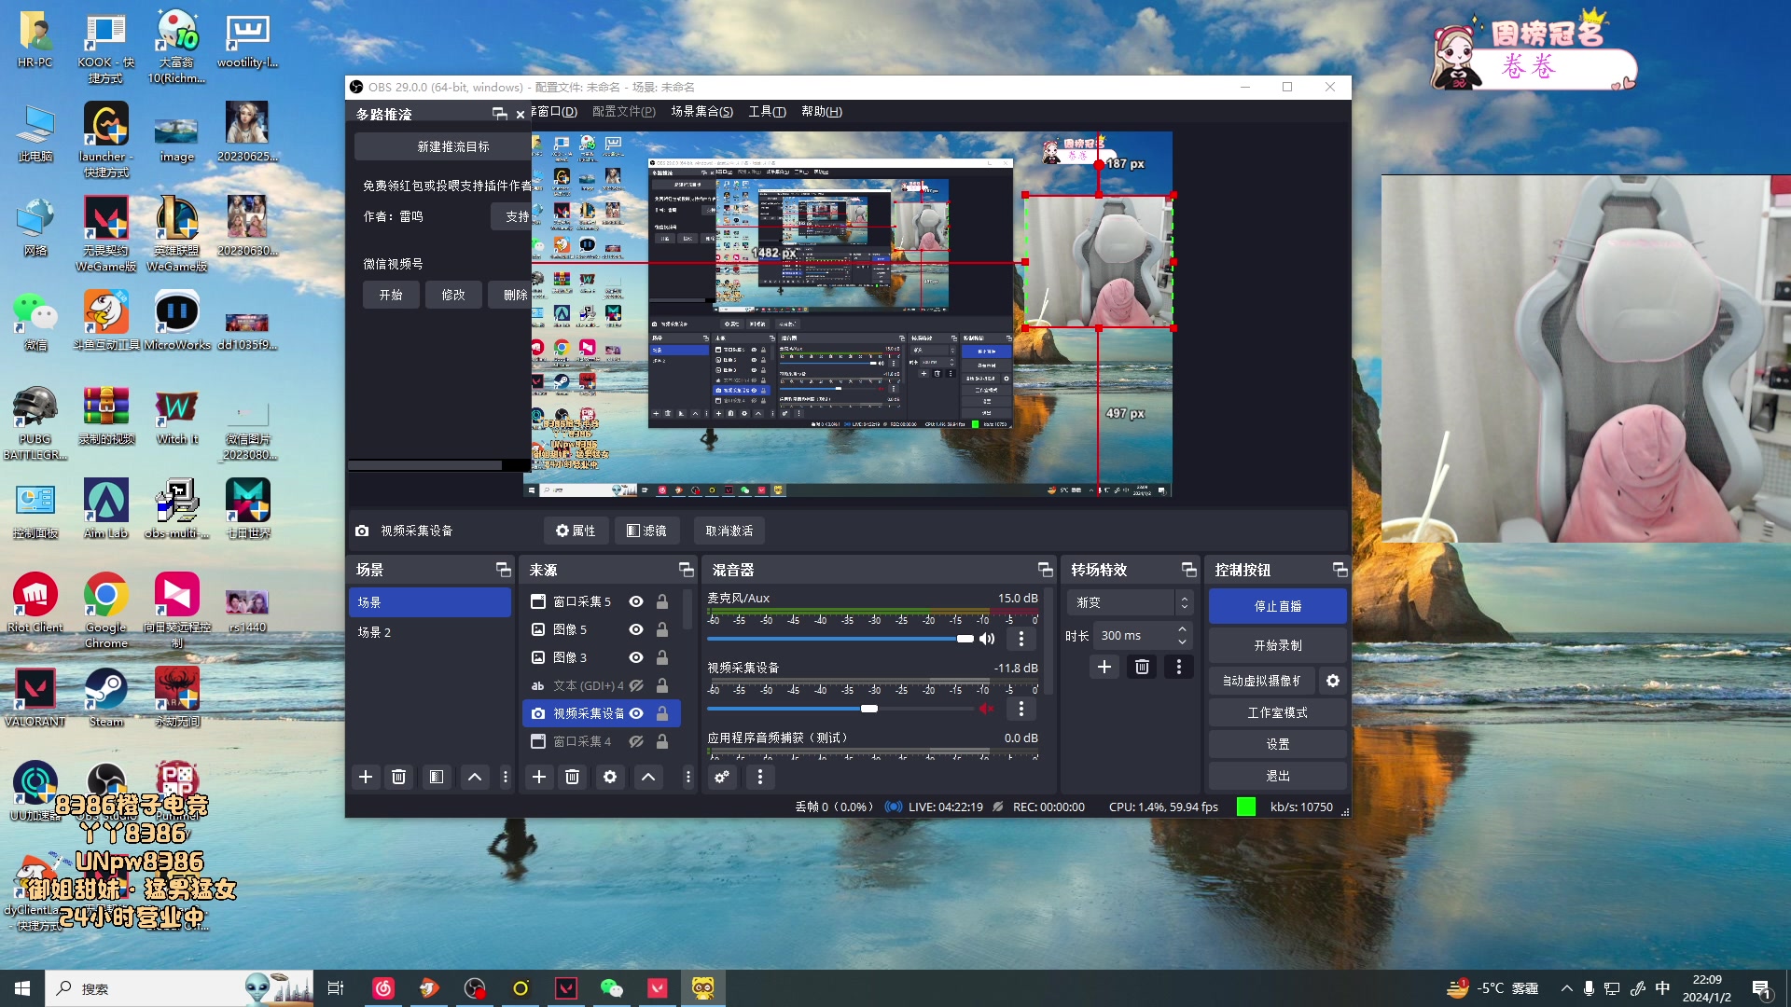Open 停靠窗口(D) menu

[556, 111]
